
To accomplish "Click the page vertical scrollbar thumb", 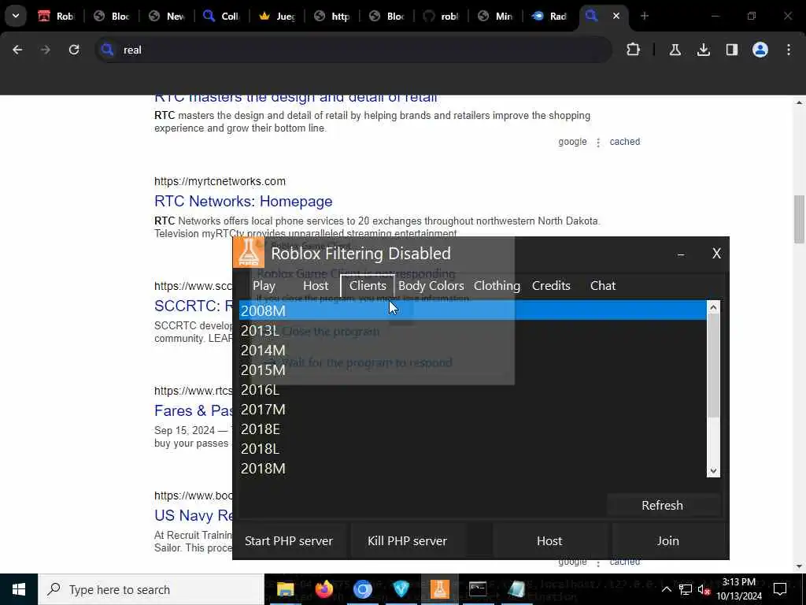I will 799,219.
